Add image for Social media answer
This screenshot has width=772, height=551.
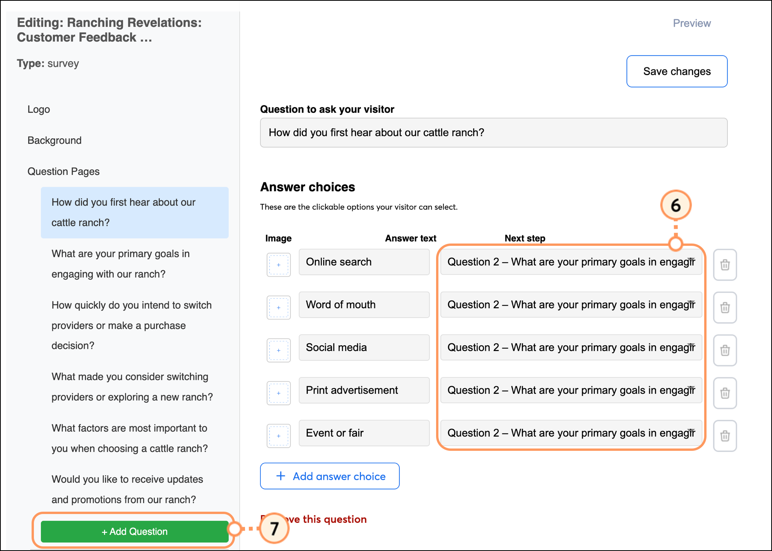coord(279,350)
